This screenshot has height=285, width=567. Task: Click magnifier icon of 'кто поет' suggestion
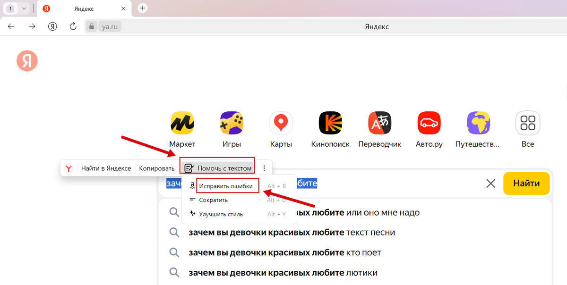pos(174,252)
